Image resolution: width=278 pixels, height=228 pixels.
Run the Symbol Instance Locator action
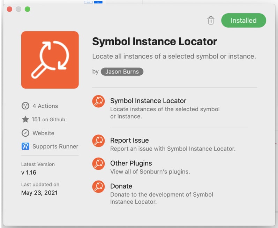(x=148, y=101)
